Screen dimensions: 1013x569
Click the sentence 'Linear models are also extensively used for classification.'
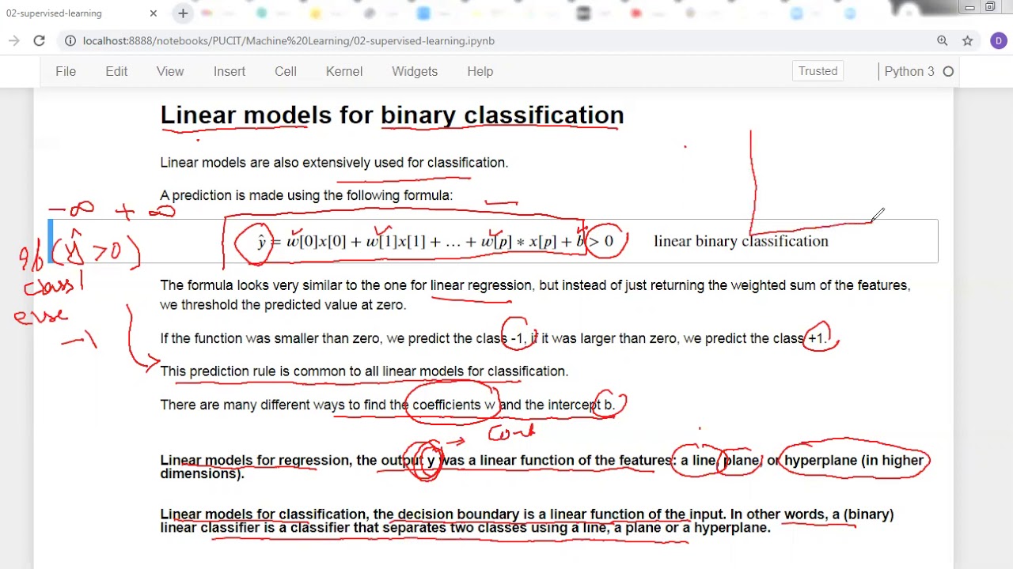coord(334,162)
